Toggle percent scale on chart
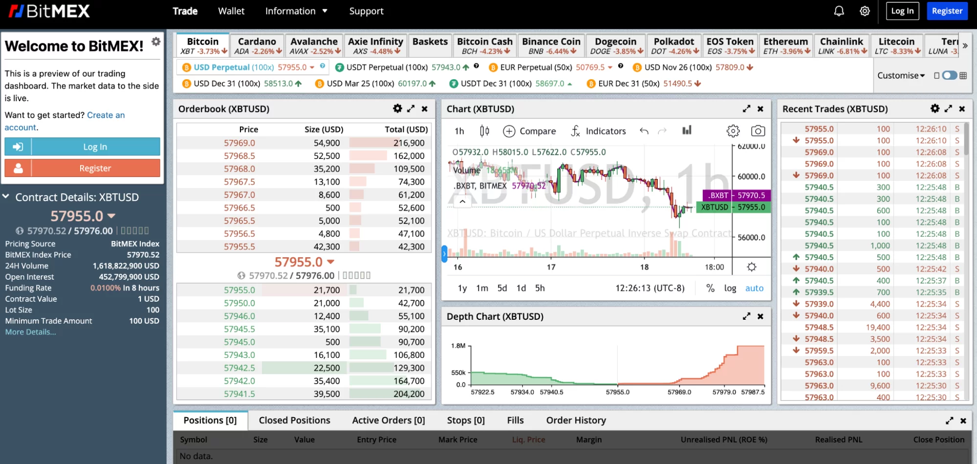 click(x=710, y=288)
